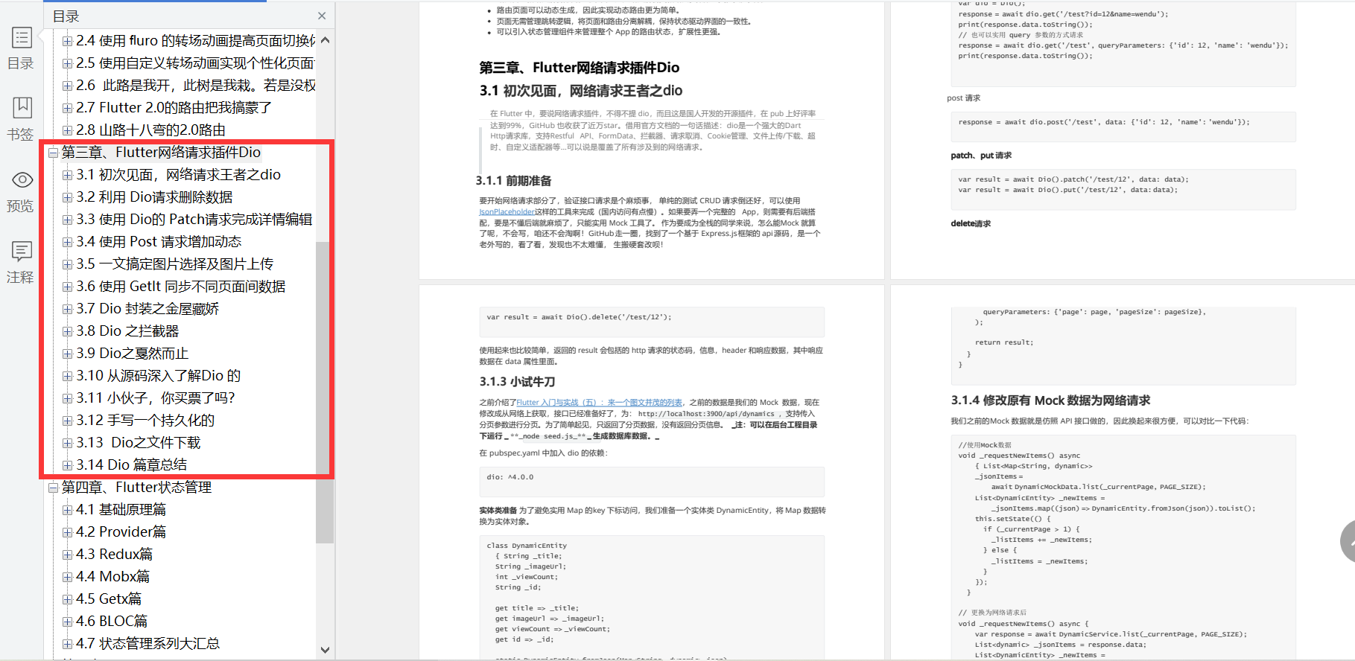Click the 第三章、Flutter网络请求插件Dio page heading

579,68
